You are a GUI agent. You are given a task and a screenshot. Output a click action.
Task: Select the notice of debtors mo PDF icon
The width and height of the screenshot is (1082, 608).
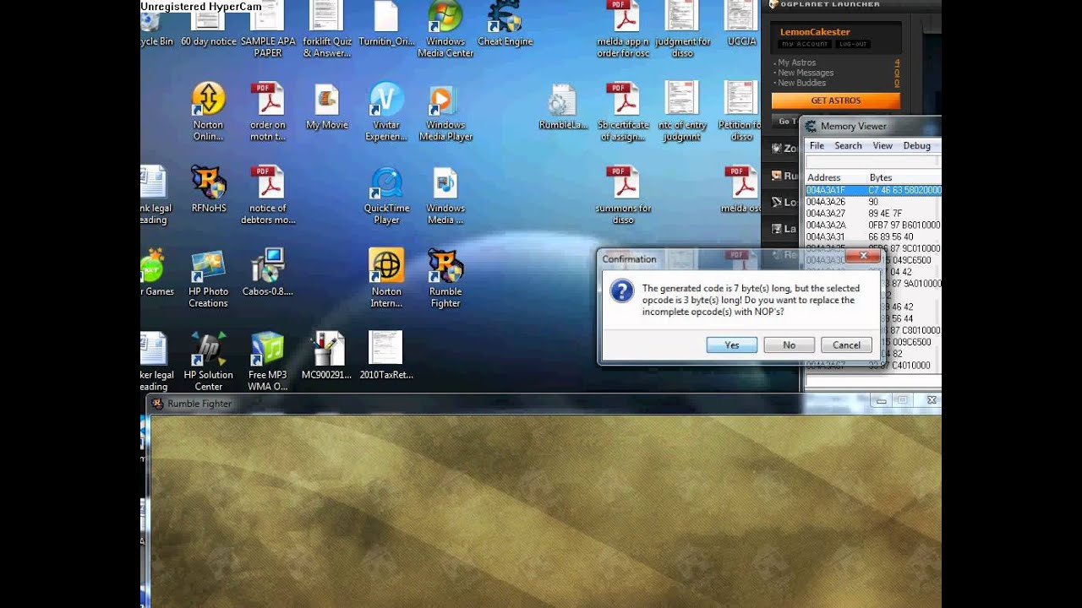268,195
